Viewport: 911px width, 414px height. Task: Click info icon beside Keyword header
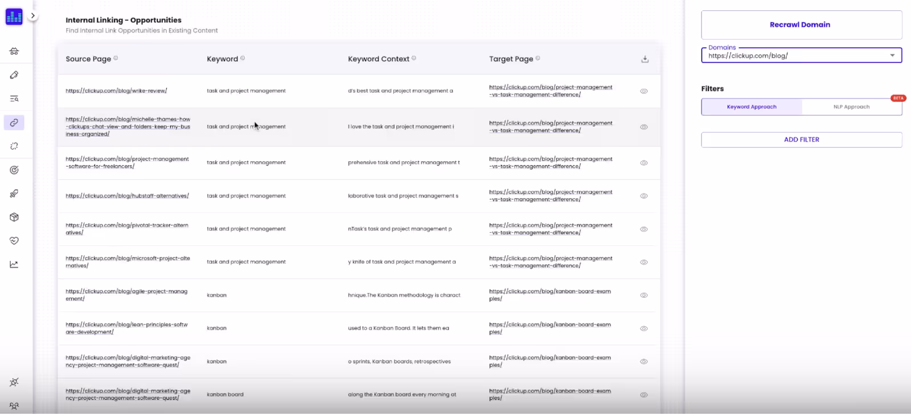click(243, 58)
